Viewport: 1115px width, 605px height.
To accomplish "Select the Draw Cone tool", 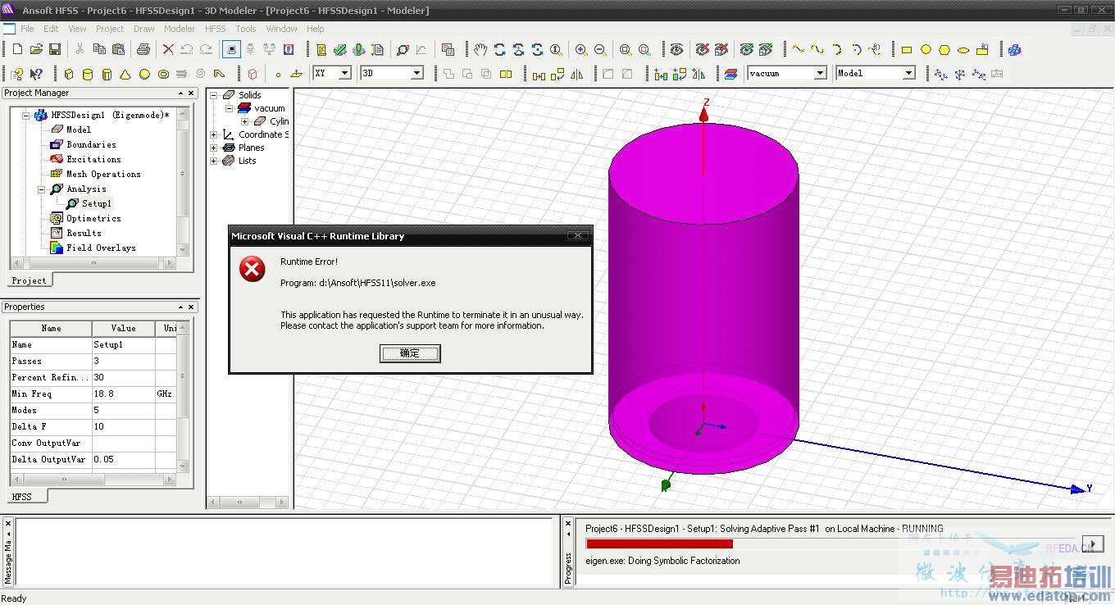I will (125, 74).
